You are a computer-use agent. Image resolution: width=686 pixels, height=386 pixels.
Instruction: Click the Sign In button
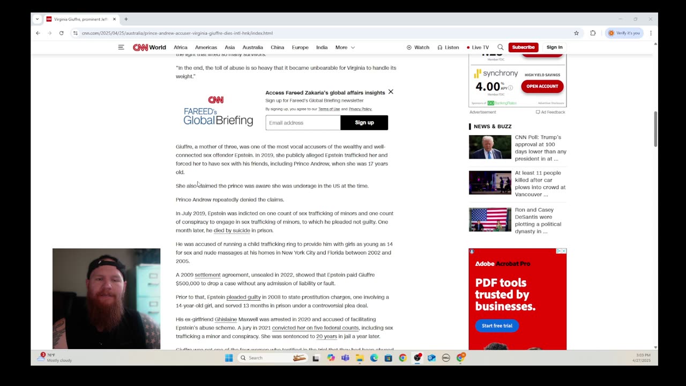(554, 47)
